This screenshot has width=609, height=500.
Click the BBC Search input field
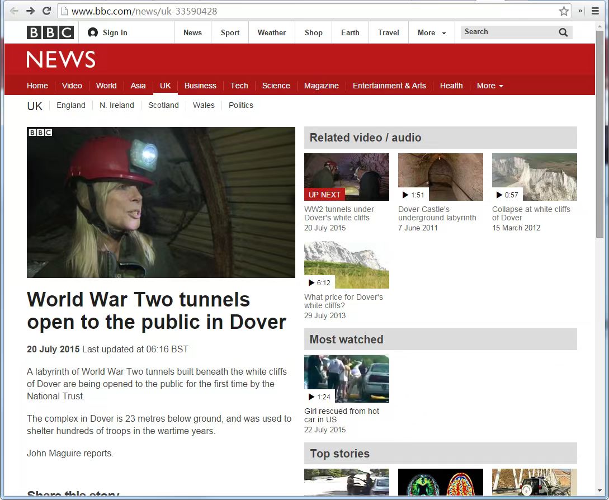point(506,32)
